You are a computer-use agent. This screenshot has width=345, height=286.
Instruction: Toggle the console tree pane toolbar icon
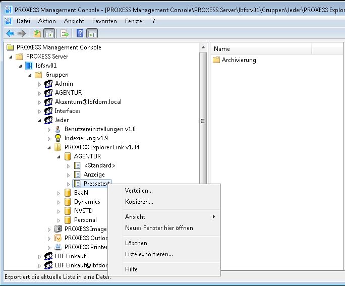49,34
